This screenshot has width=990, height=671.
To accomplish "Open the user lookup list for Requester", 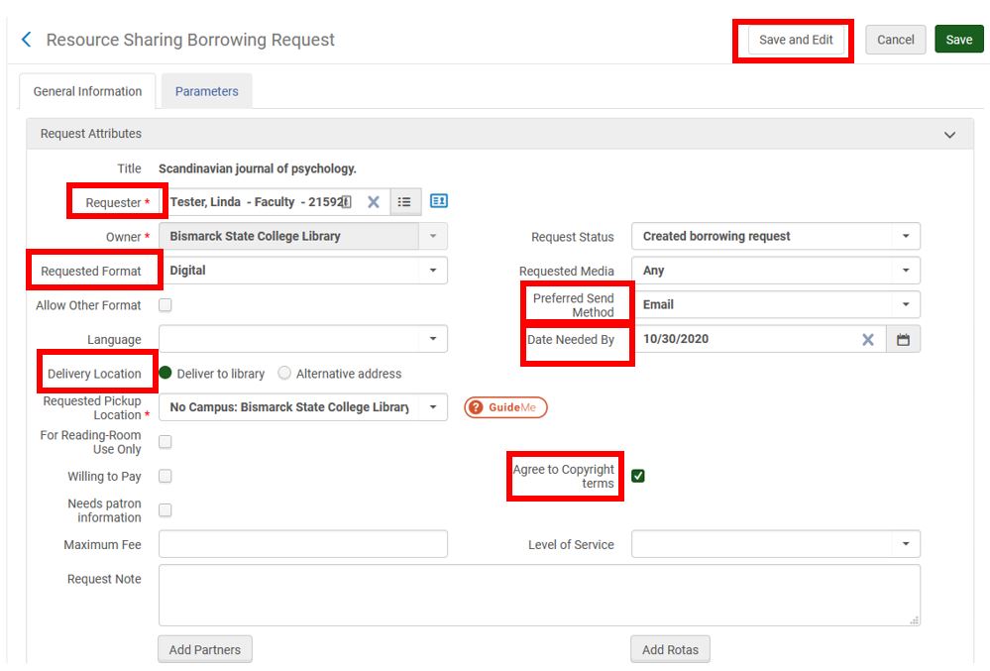I will tap(404, 201).
